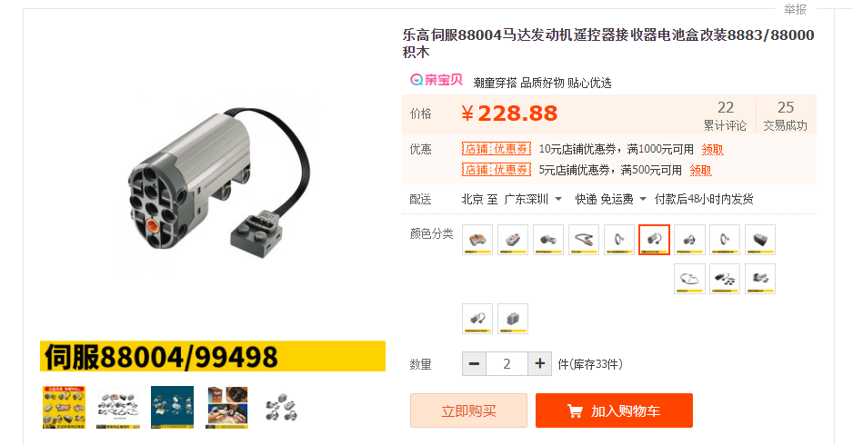Click 立即购买 buy now button
The image size is (853, 445).
[468, 410]
